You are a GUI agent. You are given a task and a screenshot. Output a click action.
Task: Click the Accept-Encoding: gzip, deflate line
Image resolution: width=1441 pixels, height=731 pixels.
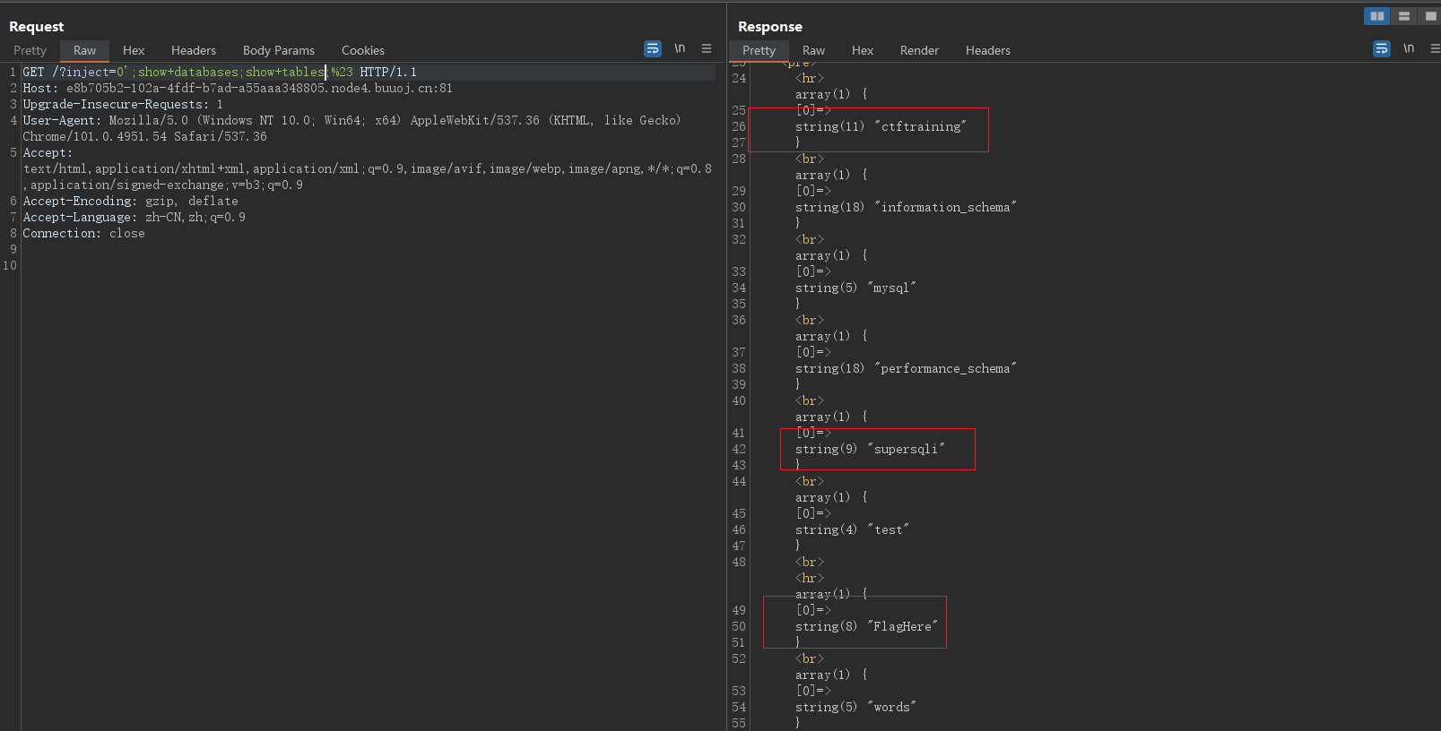pyautogui.click(x=130, y=201)
